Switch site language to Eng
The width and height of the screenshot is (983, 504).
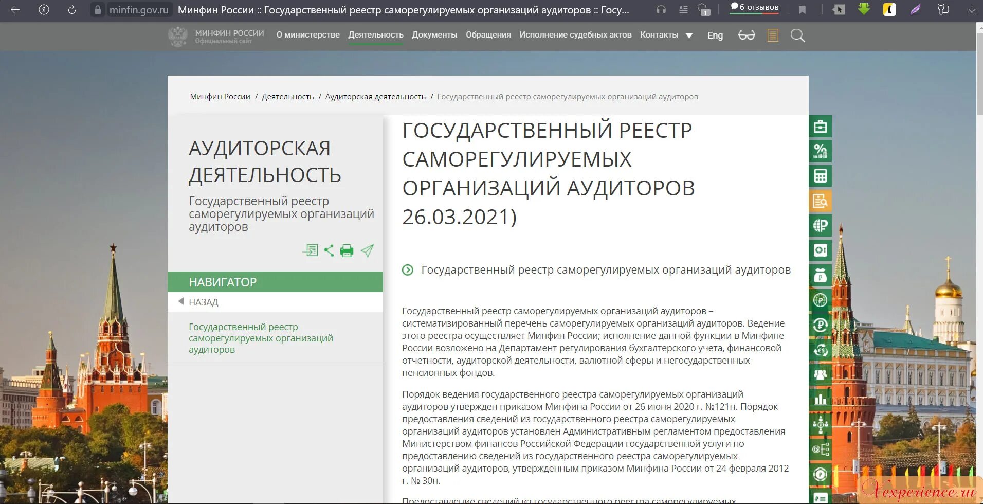[715, 35]
